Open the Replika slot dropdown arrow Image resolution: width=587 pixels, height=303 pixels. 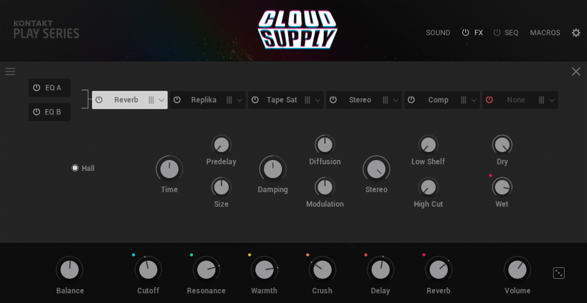[x=239, y=100]
